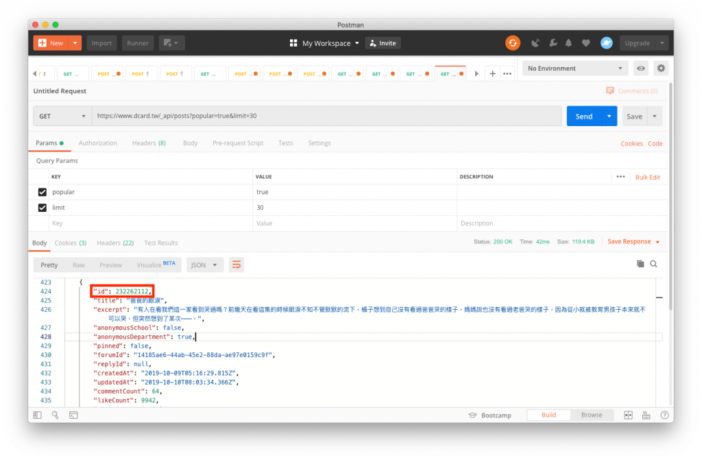The image size is (702, 460).
Task: Open the Upgrade dropdown arrow
Action: [662, 43]
